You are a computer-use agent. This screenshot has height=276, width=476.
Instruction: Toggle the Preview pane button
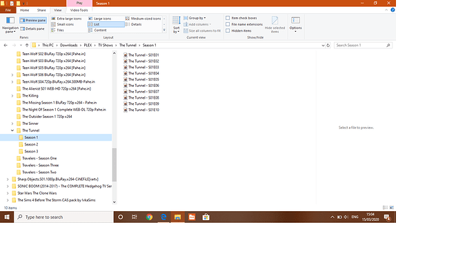pyautogui.click(x=33, y=20)
